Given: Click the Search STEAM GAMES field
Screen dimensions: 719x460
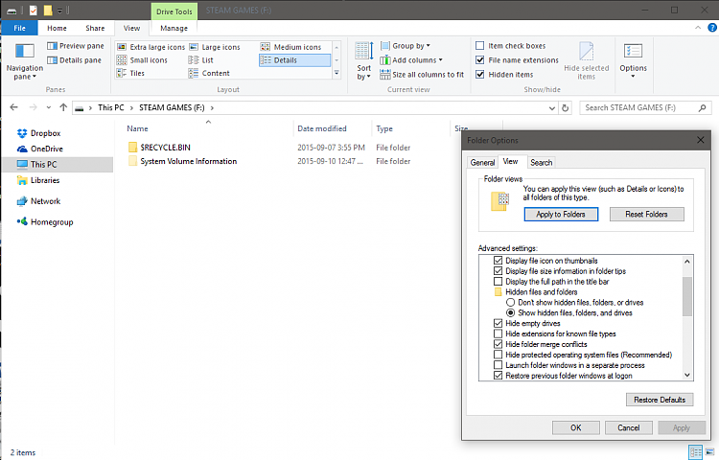Looking at the screenshot, I should pyautogui.click(x=642, y=107).
